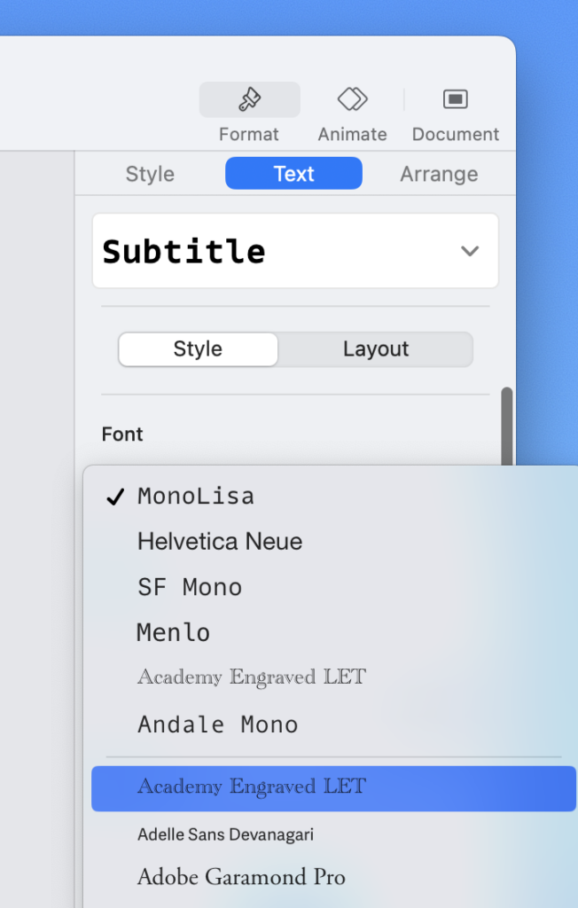Switch to the Arrange tab
This screenshot has height=908, width=578.
pyautogui.click(x=439, y=174)
